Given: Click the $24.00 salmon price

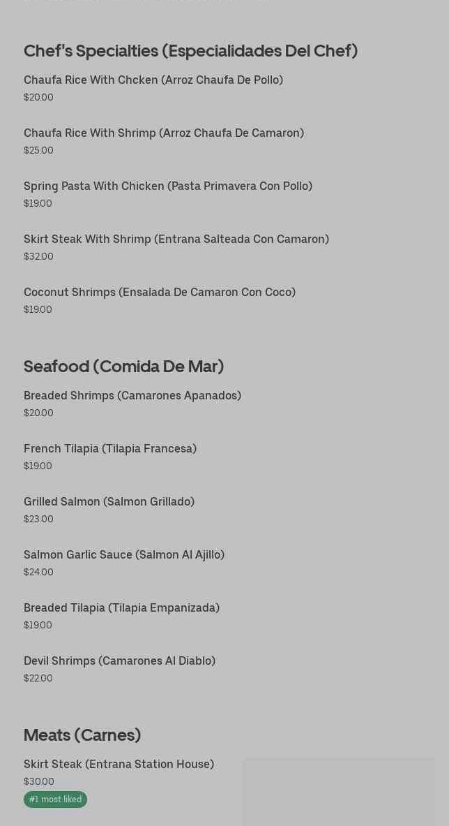Looking at the screenshot, I should tap(38, 572).
